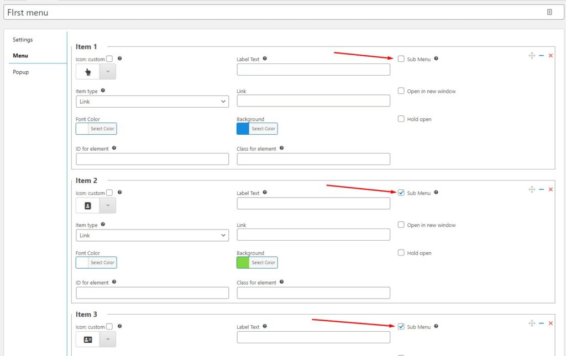Delete Item 3 using the red X icon
This screenshot has height=356, width=566.
point(551,323)
